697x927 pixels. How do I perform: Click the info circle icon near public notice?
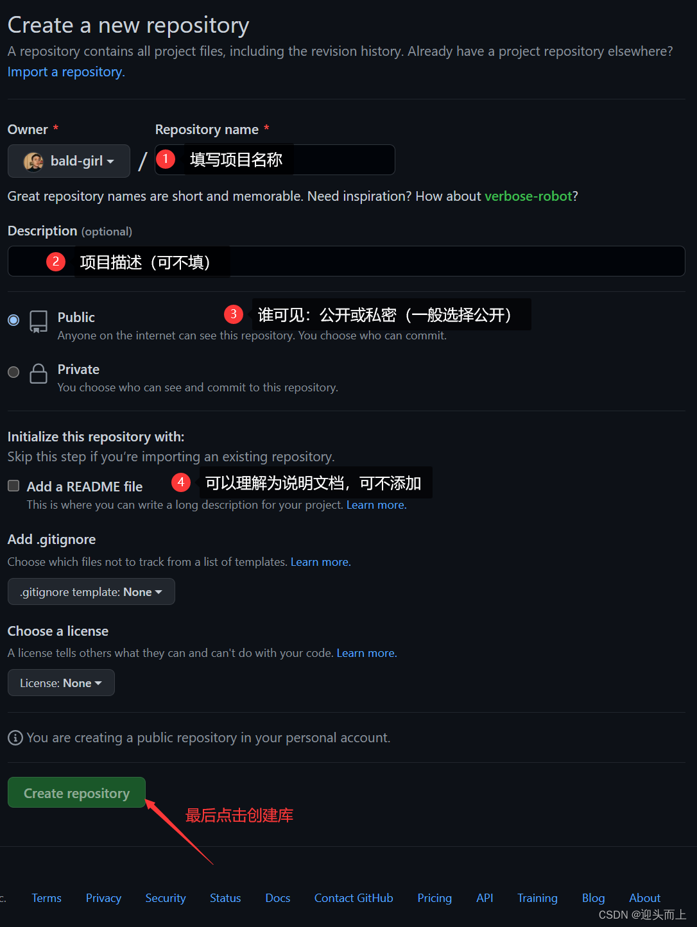click(x=15, y=738)
